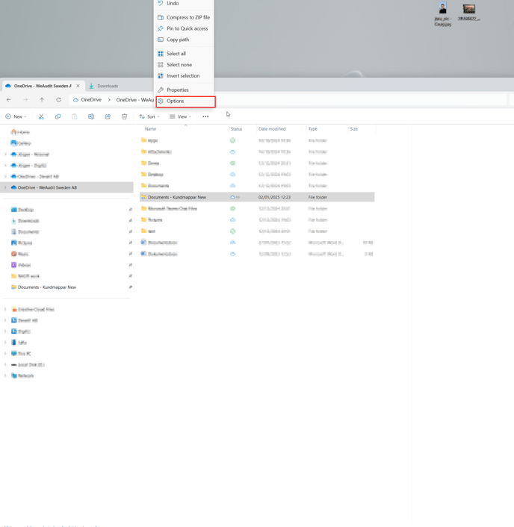514x527 pixels.
Task: Click the Delete trash can icon
Action: point(124,116)
